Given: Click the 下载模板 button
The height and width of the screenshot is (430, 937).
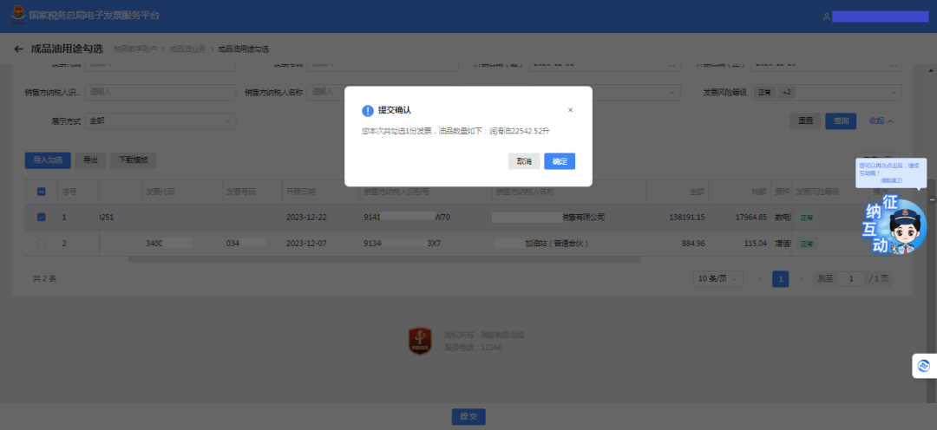Looking at the screenshot, I should 134,160.
